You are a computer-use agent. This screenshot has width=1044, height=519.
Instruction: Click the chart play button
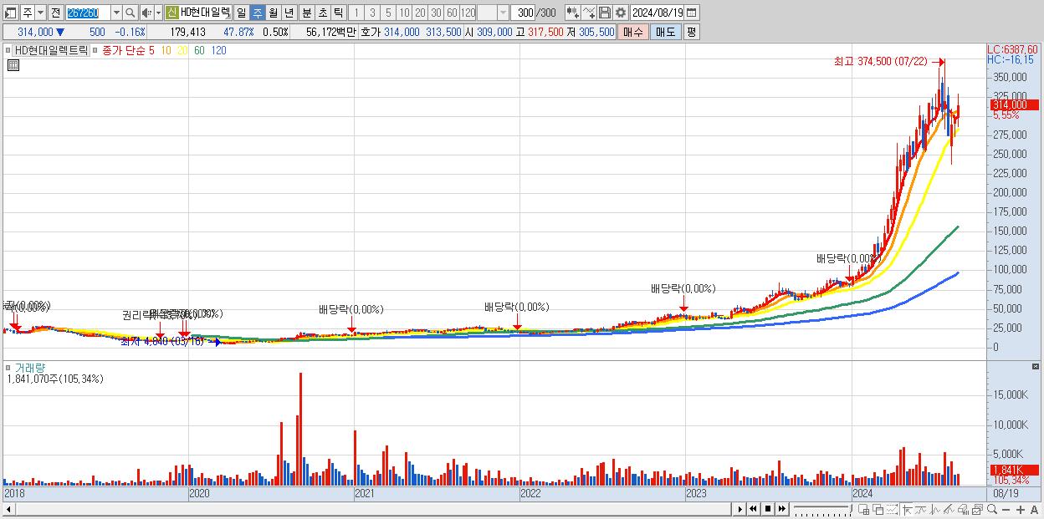[x=740, y=509]
